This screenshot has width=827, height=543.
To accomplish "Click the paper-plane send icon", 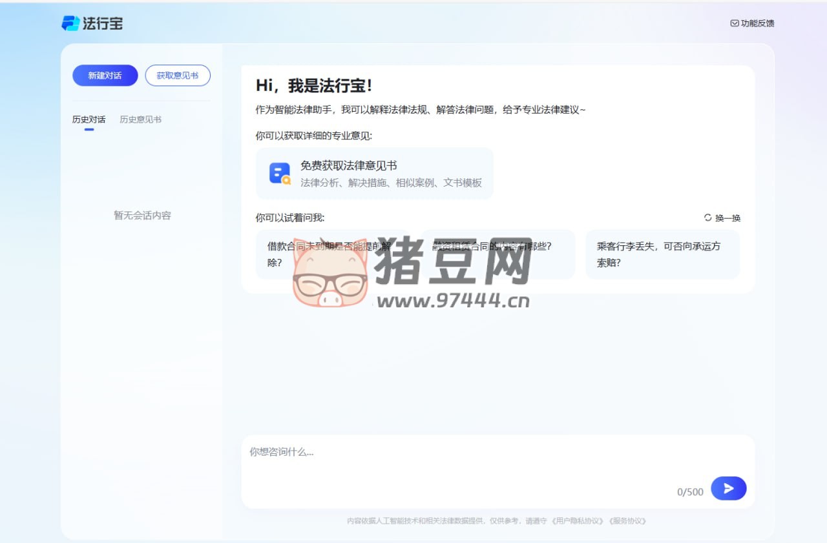I will 728,489.
